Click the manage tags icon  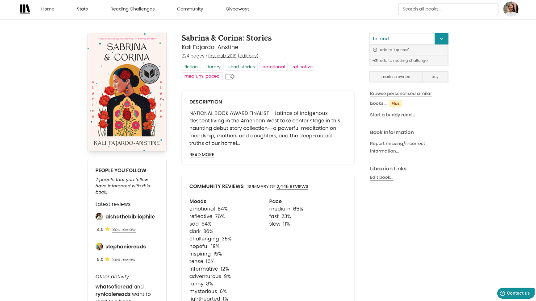(x=230, y=77)
